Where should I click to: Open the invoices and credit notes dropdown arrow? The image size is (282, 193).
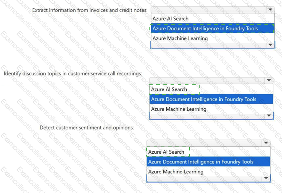(270, 10)
